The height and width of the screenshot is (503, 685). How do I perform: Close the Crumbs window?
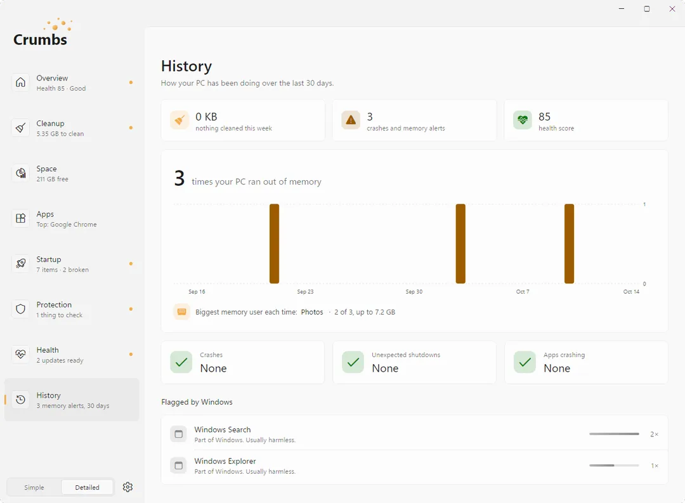pyautogui.click(x=672, y=9)
